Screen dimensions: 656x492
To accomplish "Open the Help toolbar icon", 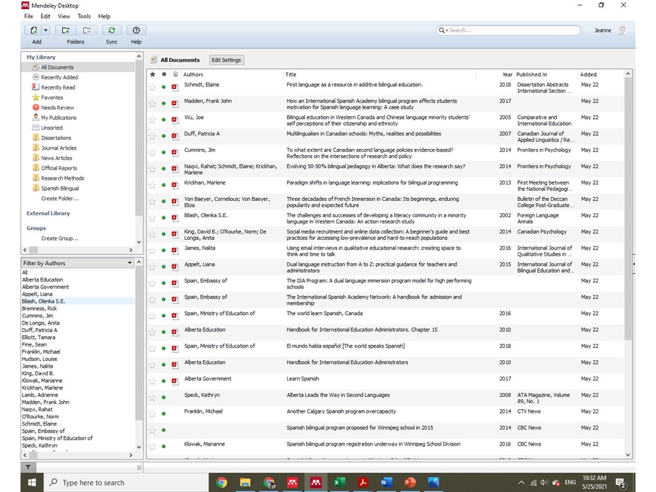I will (136, 30).
